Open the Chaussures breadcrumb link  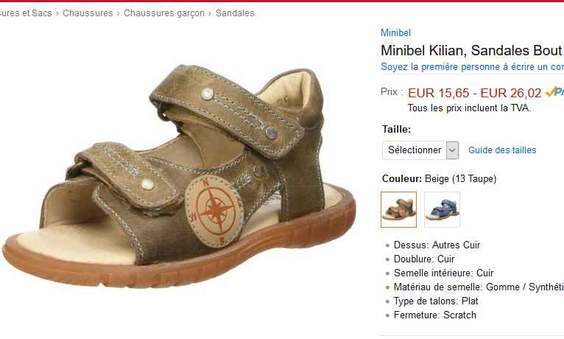click(88, 13)
